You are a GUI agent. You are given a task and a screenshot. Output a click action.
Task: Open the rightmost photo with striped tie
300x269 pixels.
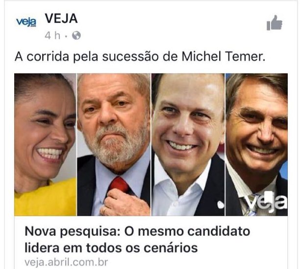click(256, 144)
